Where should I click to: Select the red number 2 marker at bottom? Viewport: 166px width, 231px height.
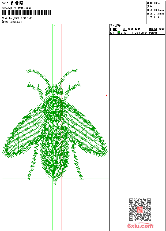(63, 229)
